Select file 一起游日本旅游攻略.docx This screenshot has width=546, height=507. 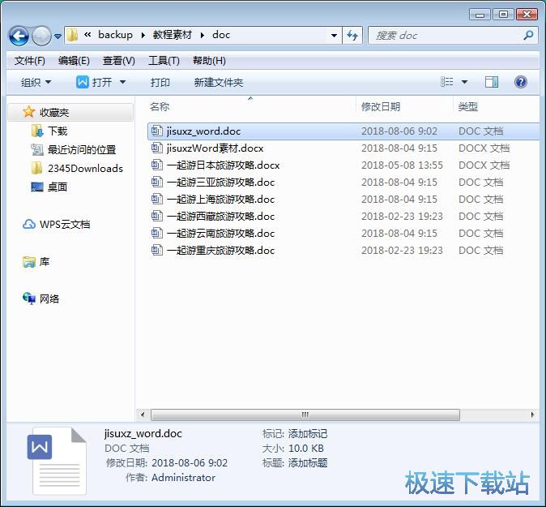pos(224,165)
